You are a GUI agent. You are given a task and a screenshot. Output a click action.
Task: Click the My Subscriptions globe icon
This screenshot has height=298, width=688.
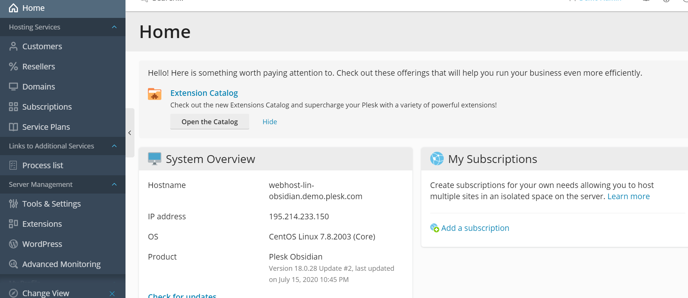coord(437,159)
